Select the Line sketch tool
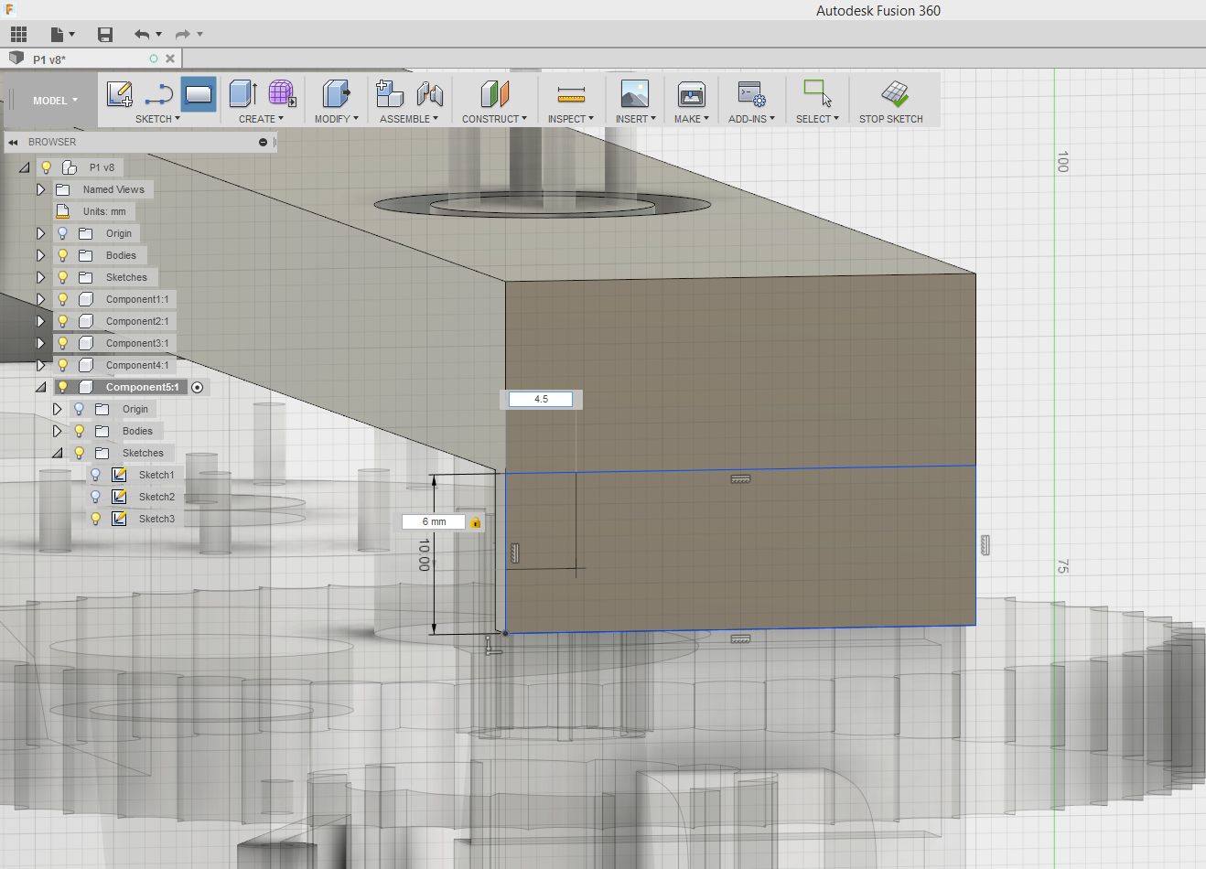This screenshot has height=869, width=1206. [159, 93]
